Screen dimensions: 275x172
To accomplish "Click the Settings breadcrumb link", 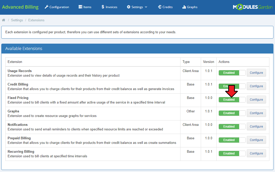I will coord(17,20).
